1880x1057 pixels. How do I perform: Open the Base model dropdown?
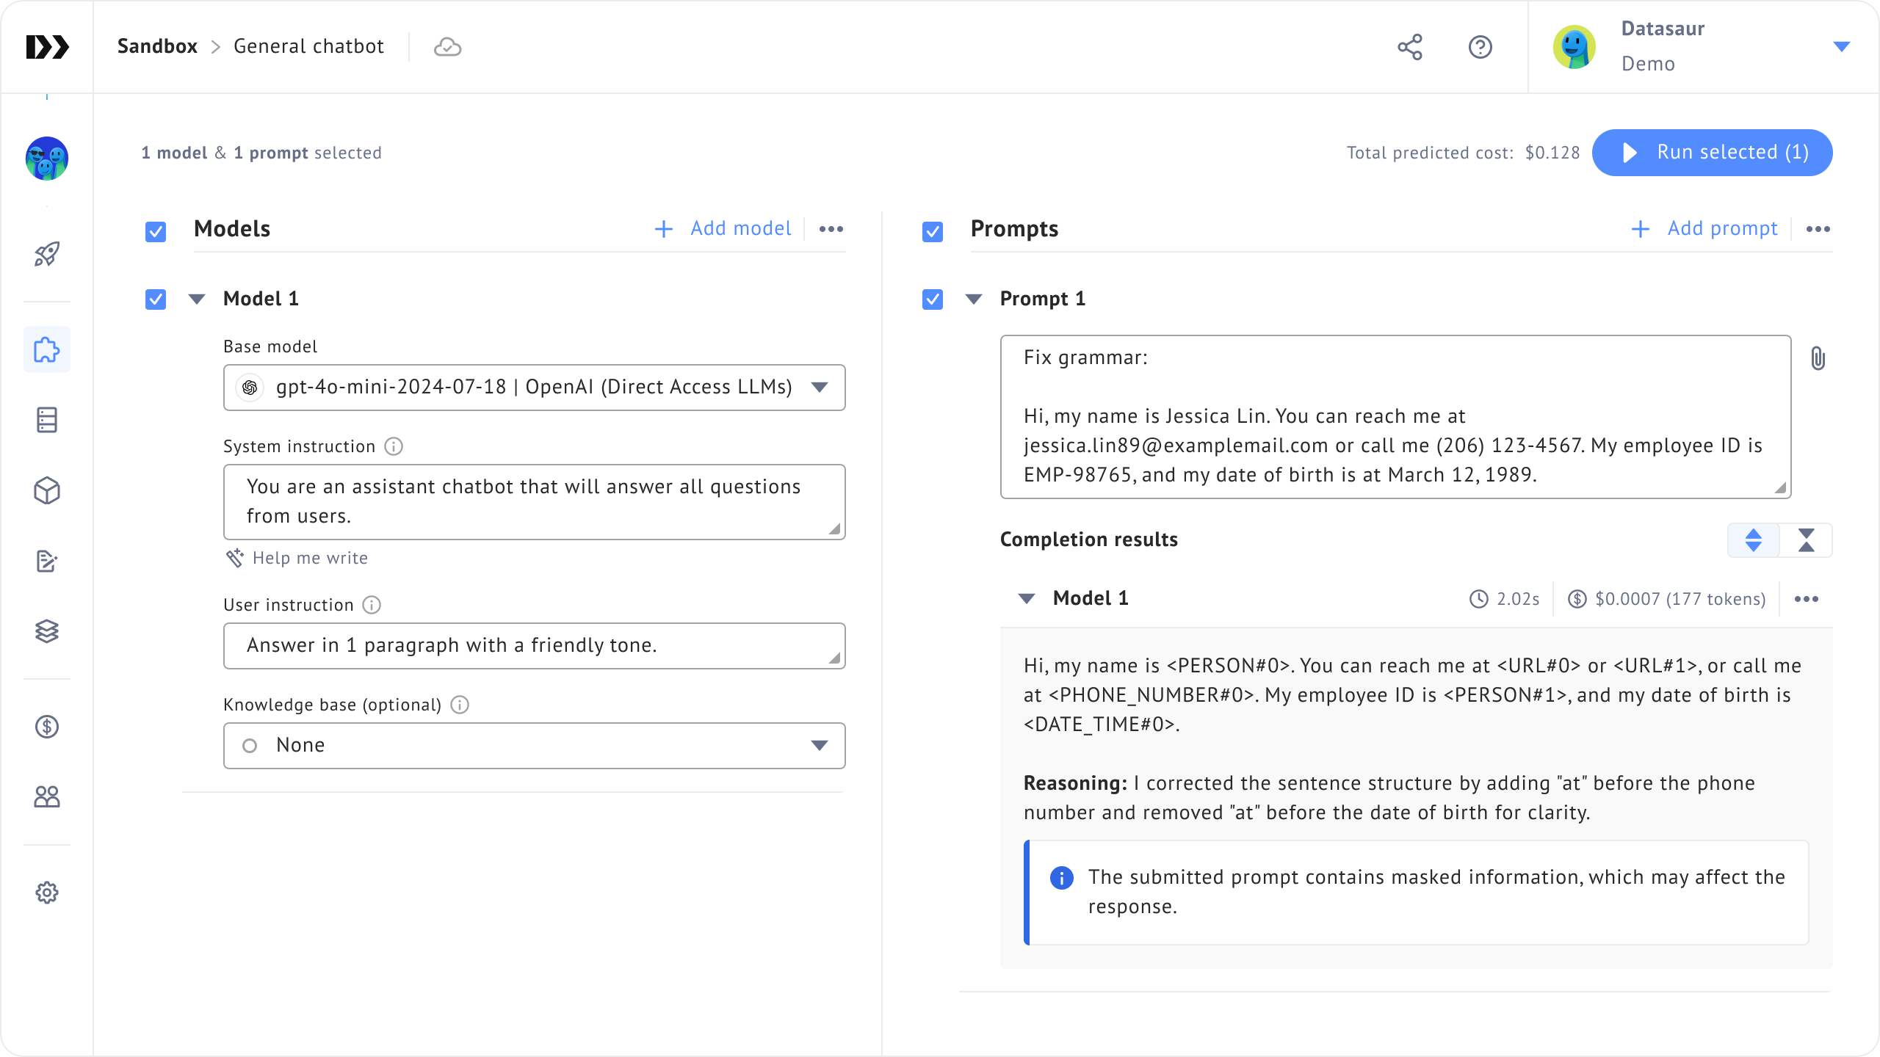[534, 388]
